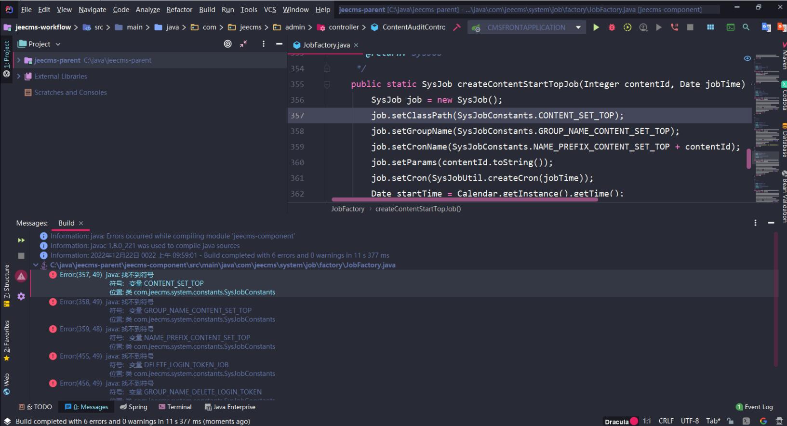The height and width of the screenshot is (426, 787).
Task: Click the Build project hammer icon
Action: 457,27
